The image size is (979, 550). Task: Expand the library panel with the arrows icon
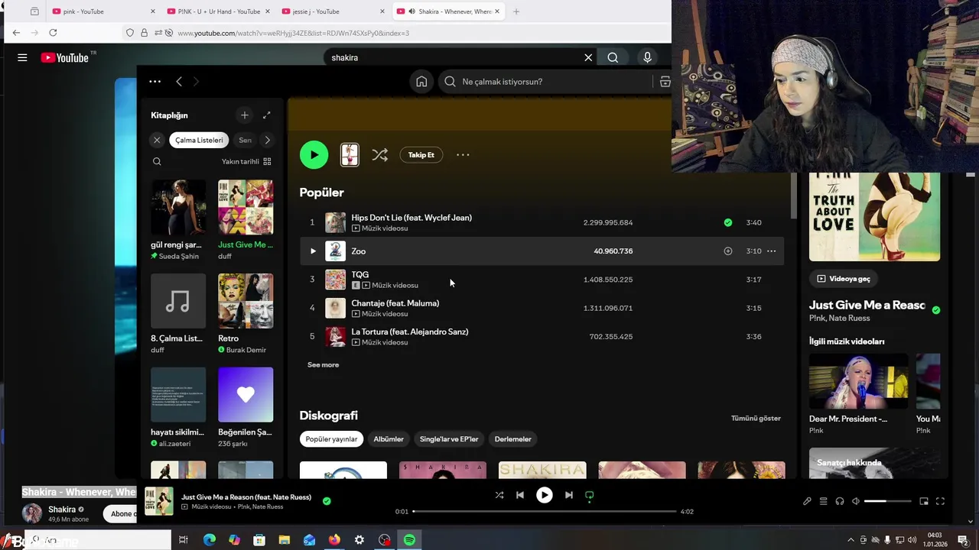pos(267,115)
